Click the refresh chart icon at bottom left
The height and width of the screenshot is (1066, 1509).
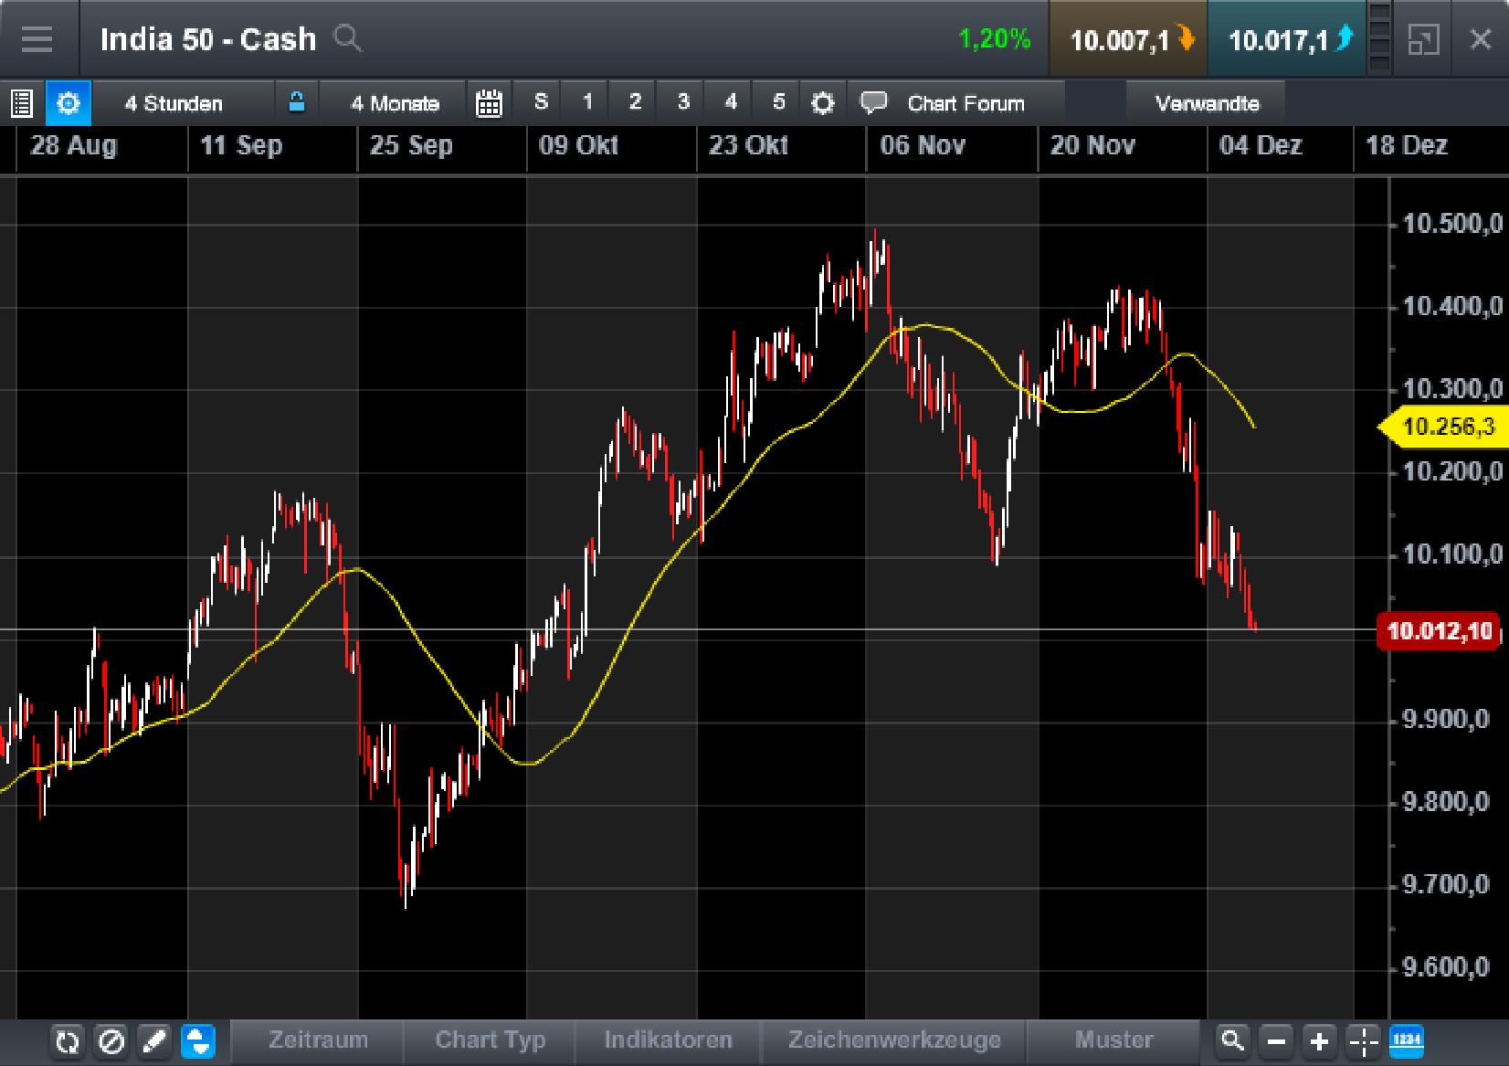66,1040
